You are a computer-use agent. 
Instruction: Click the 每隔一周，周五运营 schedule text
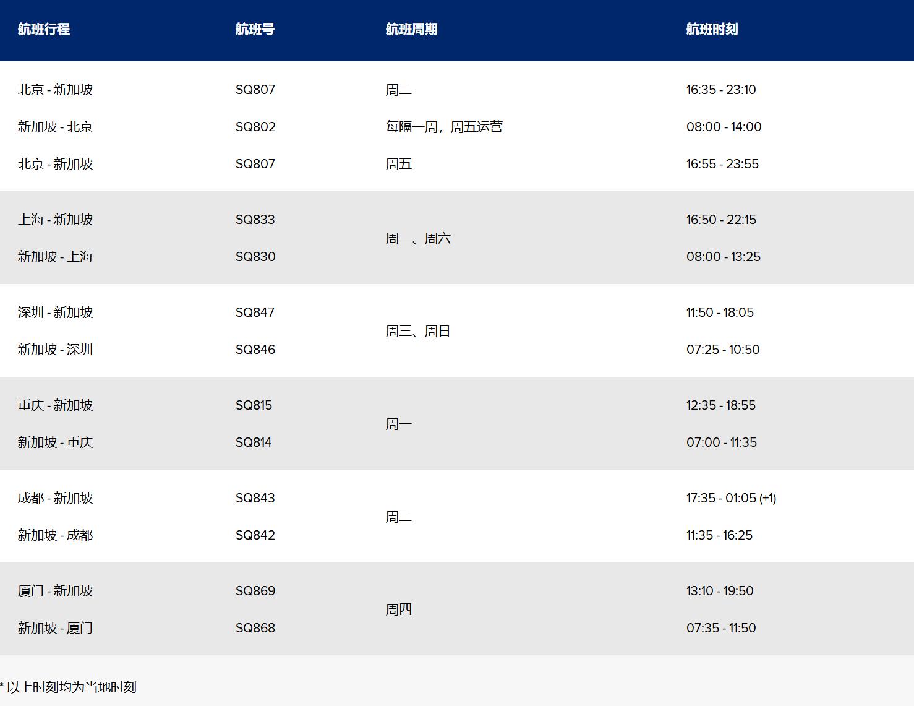pos(444,127)
